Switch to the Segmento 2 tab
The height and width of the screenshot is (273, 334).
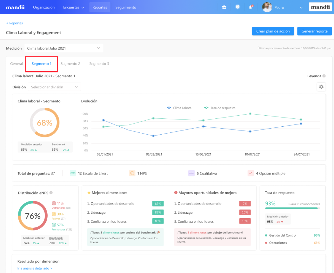70,64
